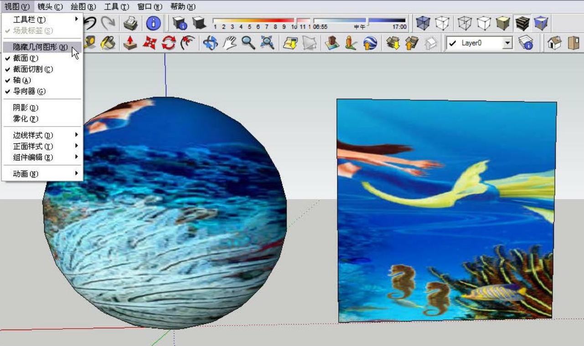Expand 边线样式(D) submenu
The height and width of the screenshot is (346, 584).
point(42,135)
